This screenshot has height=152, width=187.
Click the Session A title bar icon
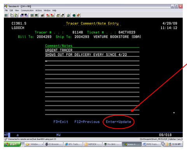coord(6,6)
